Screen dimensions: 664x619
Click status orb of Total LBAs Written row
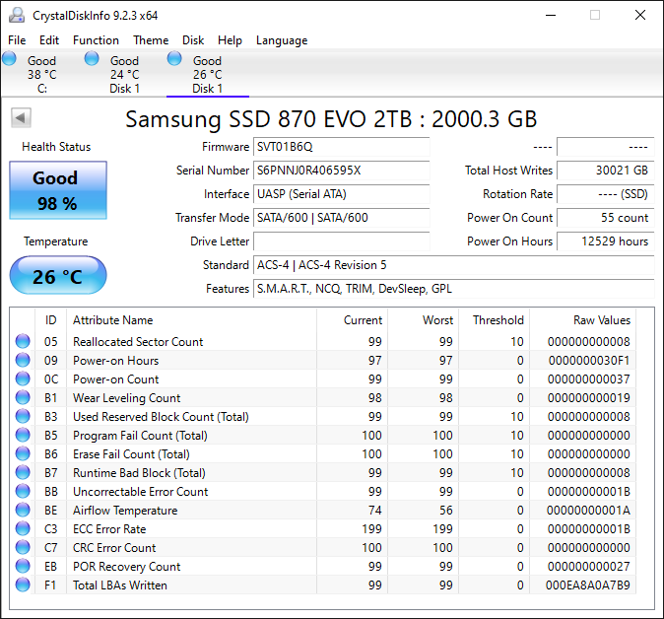[x=23, y=585]
